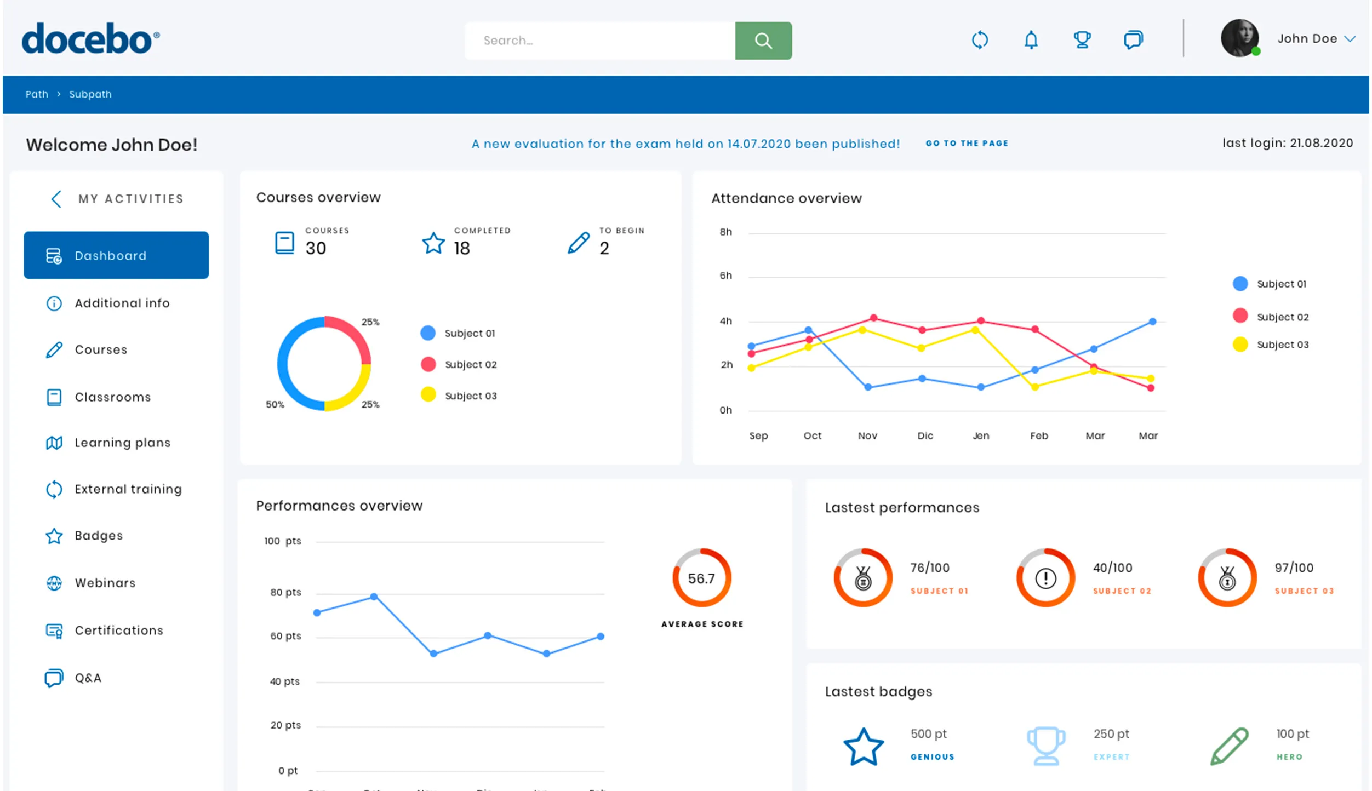Image resolution: width=1372 pixels, height=791 pixels.
Task: Click the Webinars globe icon
Action: pos(54,583)
